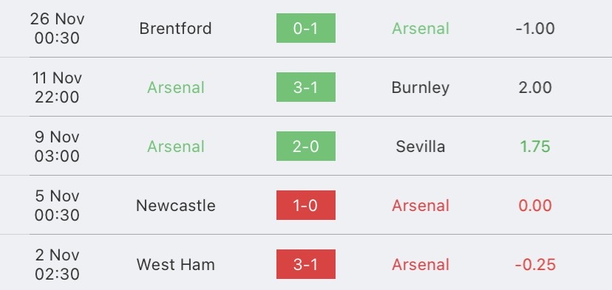This screenshot has height=290, width=612.
Task: Select the green 1.75 handicap value
Action: pyautogui.click(x=535, y=147)
